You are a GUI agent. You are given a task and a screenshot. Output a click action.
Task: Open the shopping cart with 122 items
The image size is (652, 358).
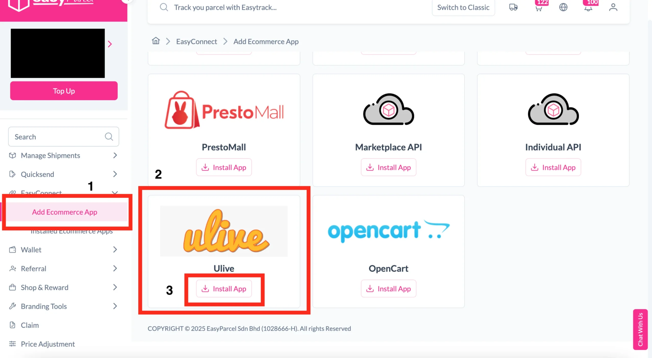click(x=538, y=8)
